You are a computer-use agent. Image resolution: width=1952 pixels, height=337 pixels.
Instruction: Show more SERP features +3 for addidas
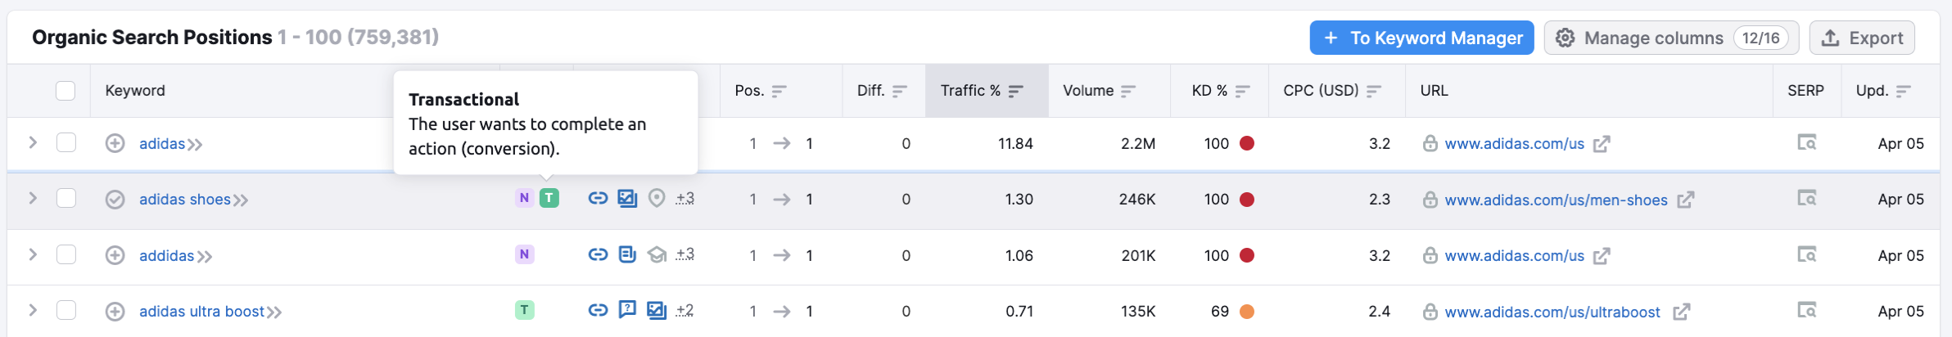(685, 254)
